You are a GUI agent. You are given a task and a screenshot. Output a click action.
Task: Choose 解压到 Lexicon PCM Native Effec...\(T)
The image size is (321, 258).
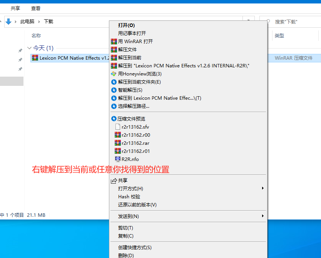pos(188,98)
